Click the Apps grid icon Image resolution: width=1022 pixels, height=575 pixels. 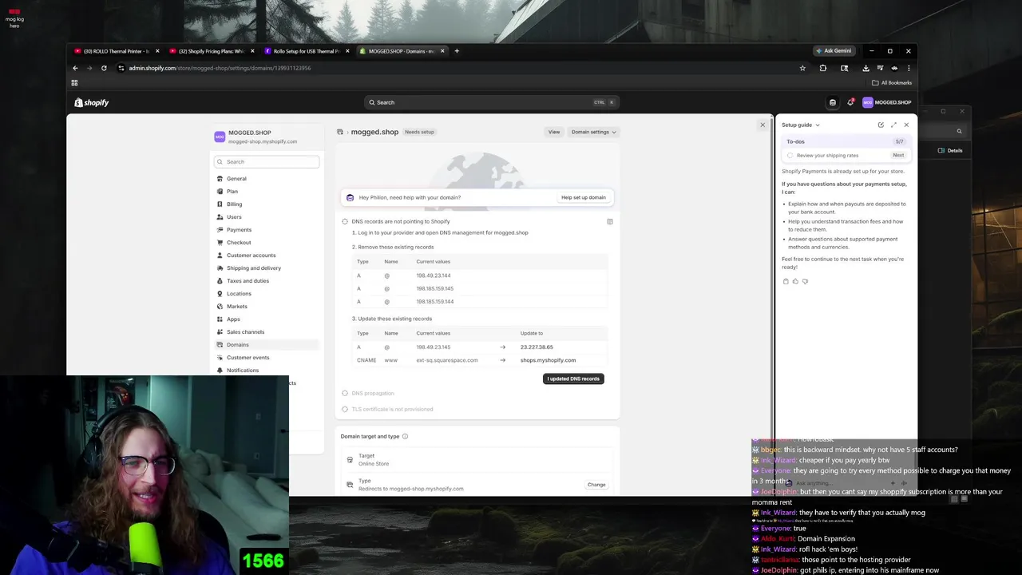pos(220,319)
